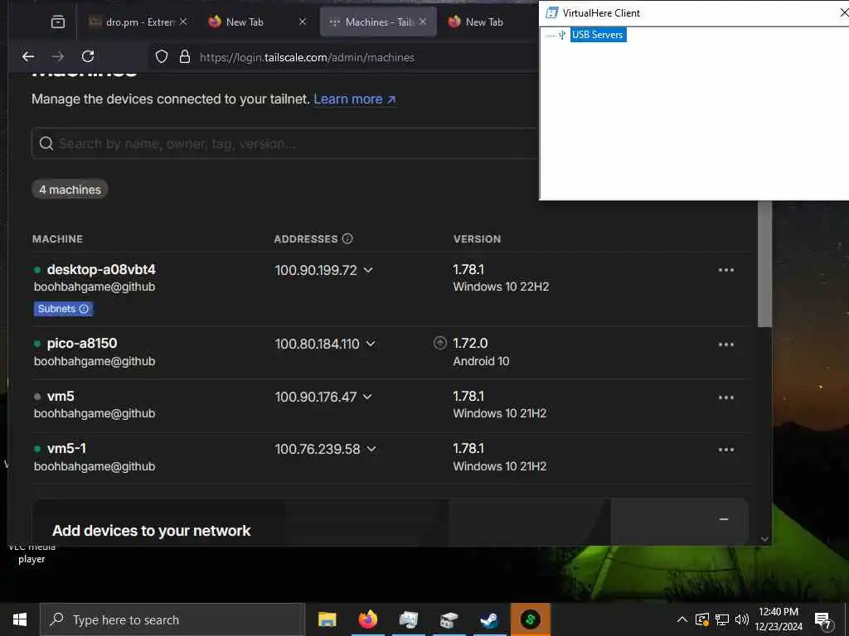Close the dro.pm tab
Viewport: 849px width, 636px height.
(x=183, y=22)
